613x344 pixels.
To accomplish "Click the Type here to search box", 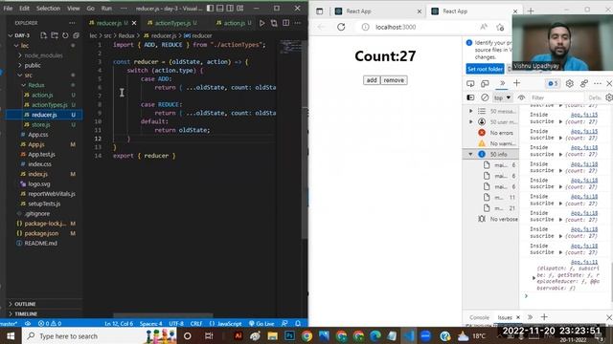I will [x=99, y=335].
